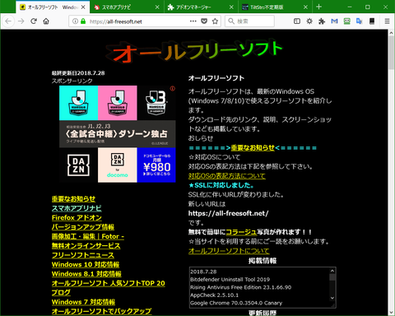Open the Windows 10 対応情報 link

86,264
